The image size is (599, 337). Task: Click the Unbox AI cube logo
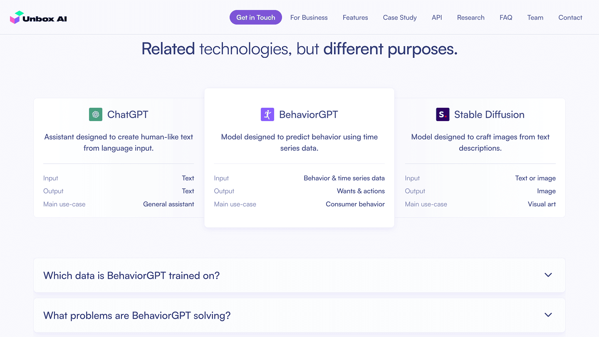(x=15, y=17)
